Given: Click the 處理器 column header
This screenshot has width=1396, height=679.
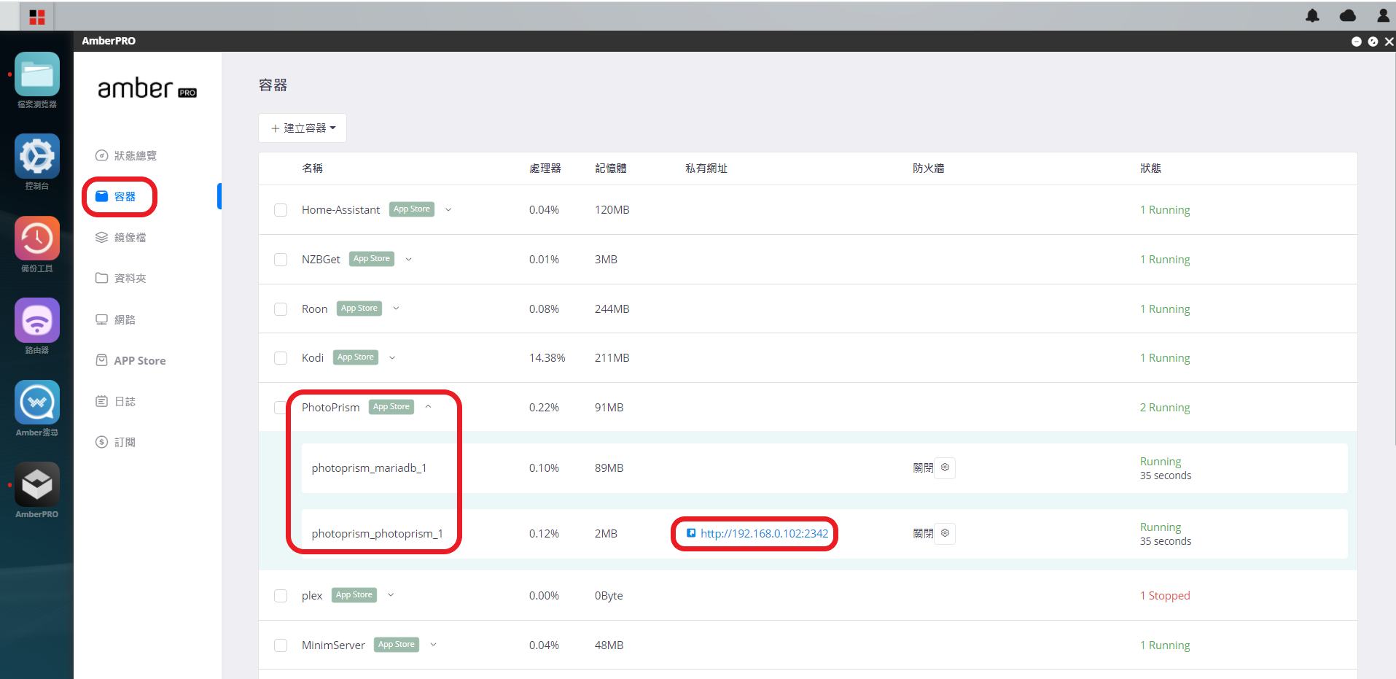Looking at the screenshot, I should pos(545,168).
